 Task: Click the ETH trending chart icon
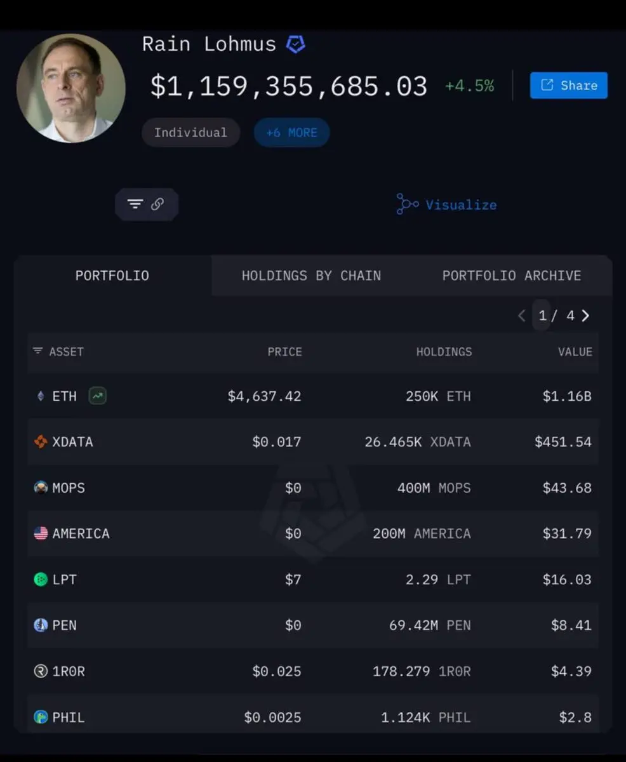pos(98,396)
